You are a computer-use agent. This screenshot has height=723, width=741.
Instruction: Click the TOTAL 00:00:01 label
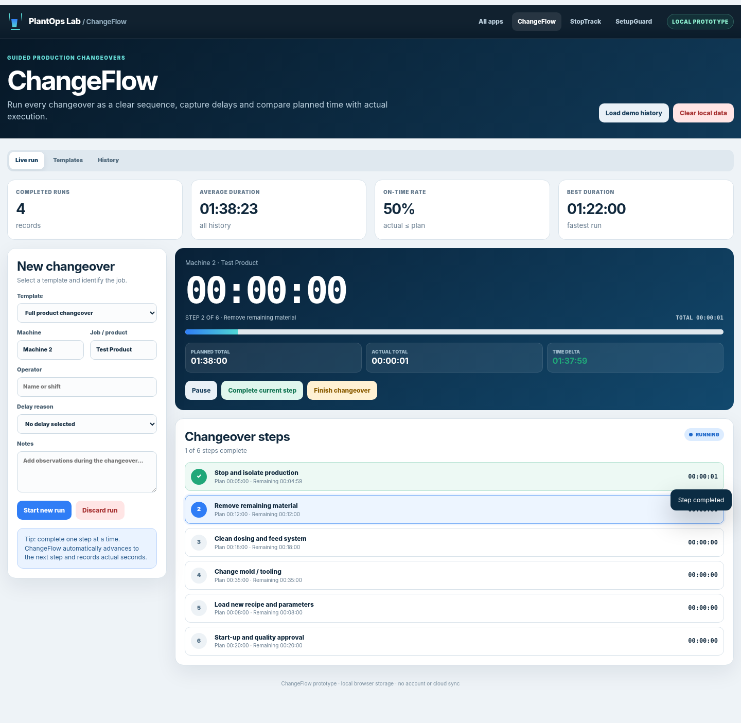click(x=699, y=318)
